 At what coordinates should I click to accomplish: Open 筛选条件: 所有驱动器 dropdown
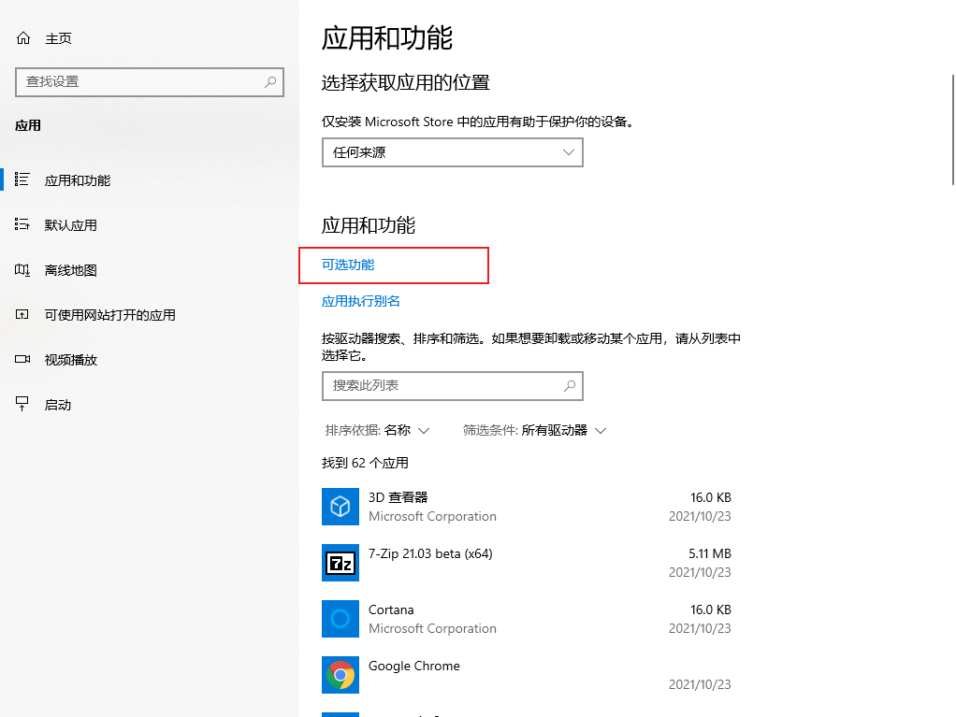click(534, 431)
